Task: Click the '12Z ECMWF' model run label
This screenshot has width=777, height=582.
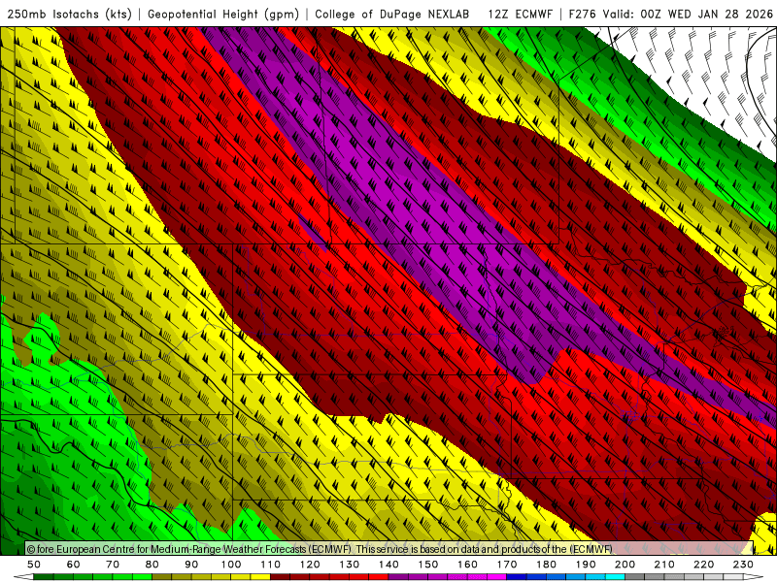Action: click(x=521, y=15)
